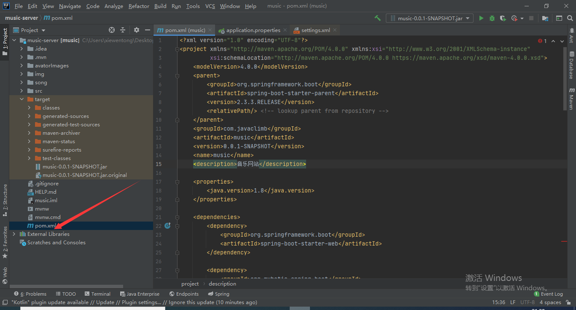Open Java Enterprise tool window
The width and height of the screenshot is (576, 310).
coord(140,294)
